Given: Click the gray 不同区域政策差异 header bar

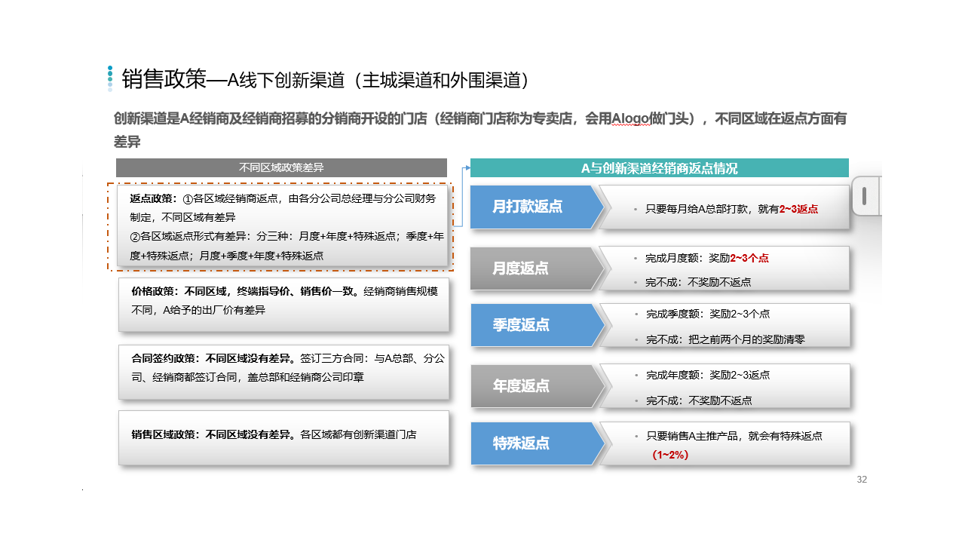Looking at the screenshot, I should [281, 168].
